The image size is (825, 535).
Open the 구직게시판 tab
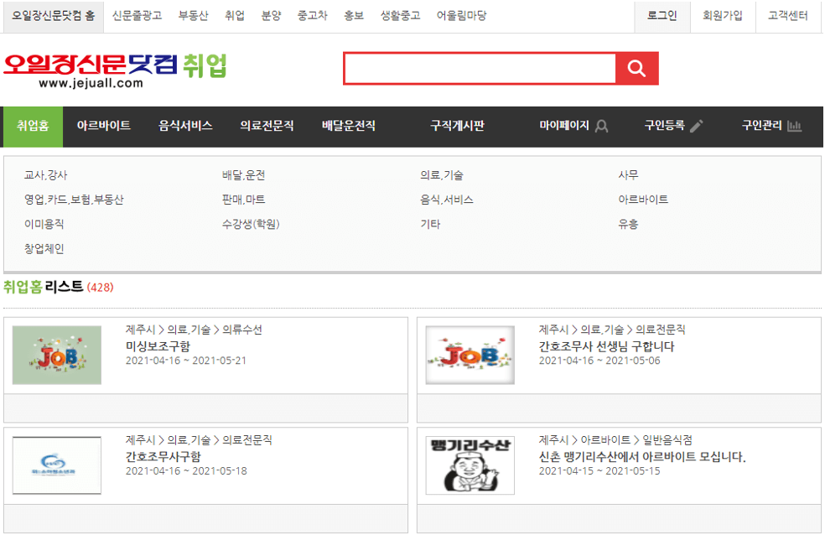point(457,127)
